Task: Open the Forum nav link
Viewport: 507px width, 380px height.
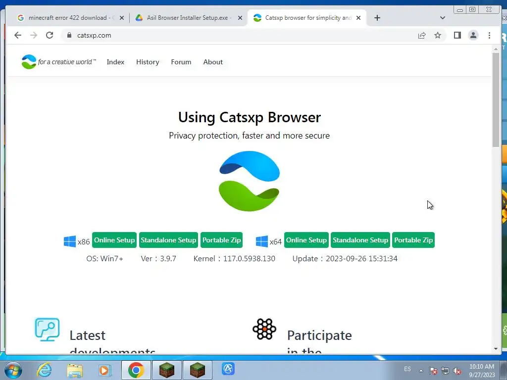Action: [x=181, y=62]
